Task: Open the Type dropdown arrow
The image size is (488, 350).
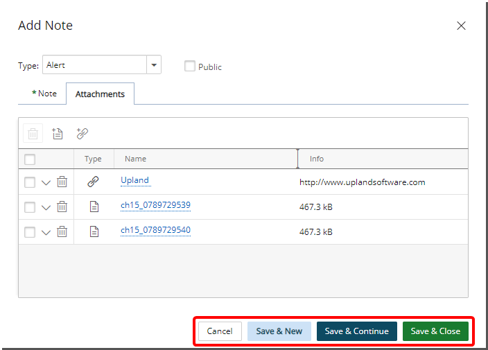Action: (154, 64)
